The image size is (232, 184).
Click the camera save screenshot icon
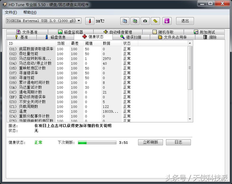coord(145,21)
